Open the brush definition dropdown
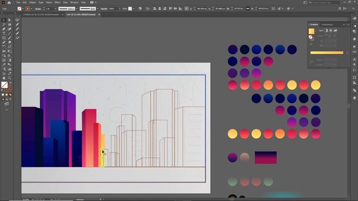 [97, 9]
